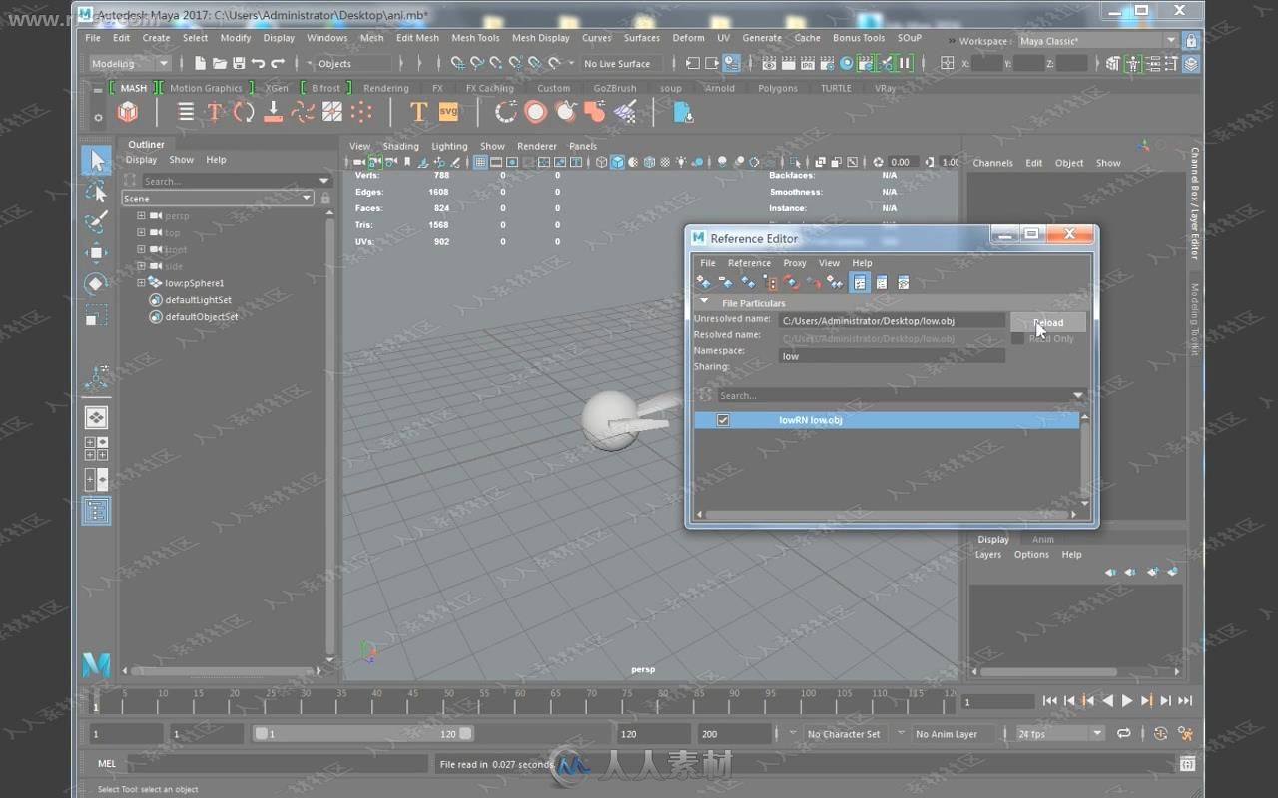The image size is (1278, 798).
Task: Uncheck the lowRN low.obj reference checkbox
Action: (723, 420)
